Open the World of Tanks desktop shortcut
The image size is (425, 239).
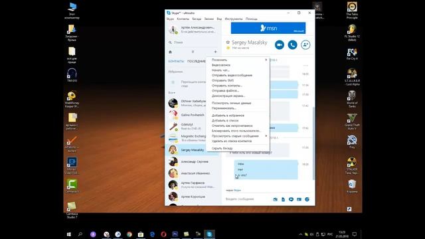tap(352, 99)
